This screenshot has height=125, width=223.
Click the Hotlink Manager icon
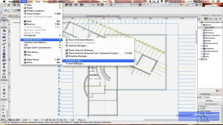(x=67, y=45)
